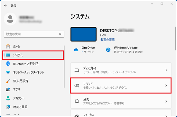Close the settings window
This screenshot has height=117, width=177.
click(x=172, y=4)
